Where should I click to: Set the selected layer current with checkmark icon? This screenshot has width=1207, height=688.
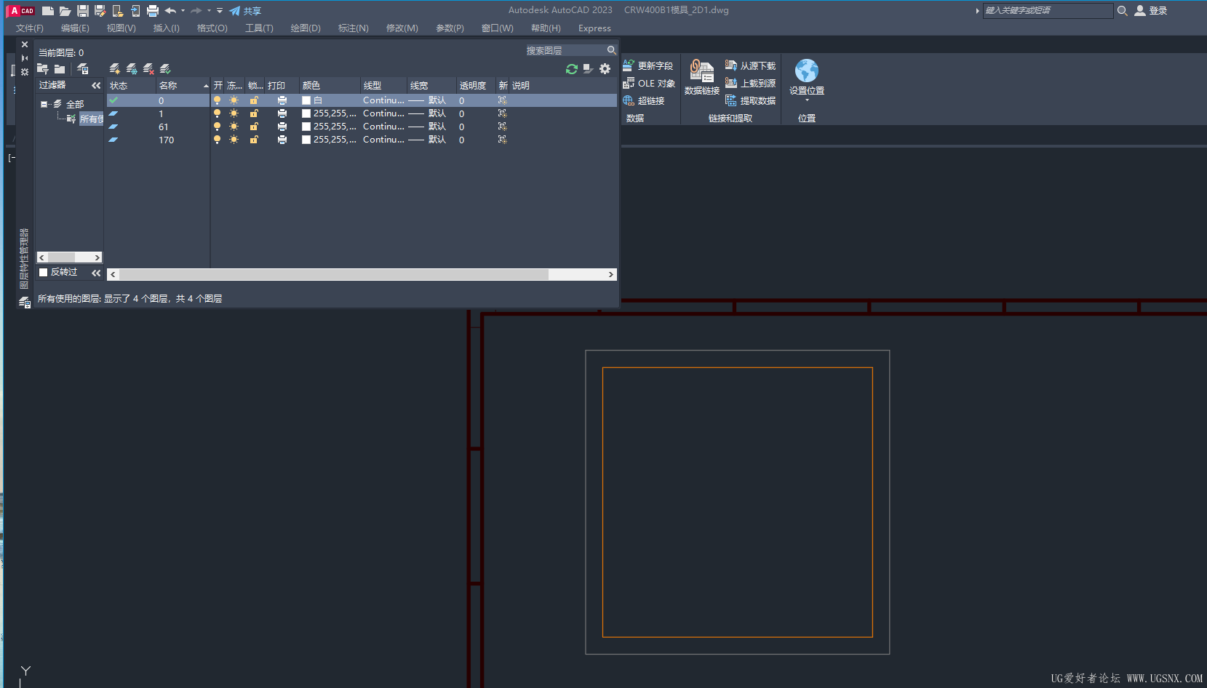tap(165, 69)
